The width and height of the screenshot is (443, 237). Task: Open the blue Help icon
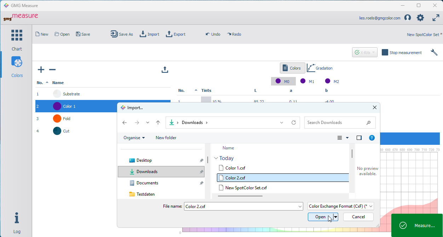click(x=372, y=138)
